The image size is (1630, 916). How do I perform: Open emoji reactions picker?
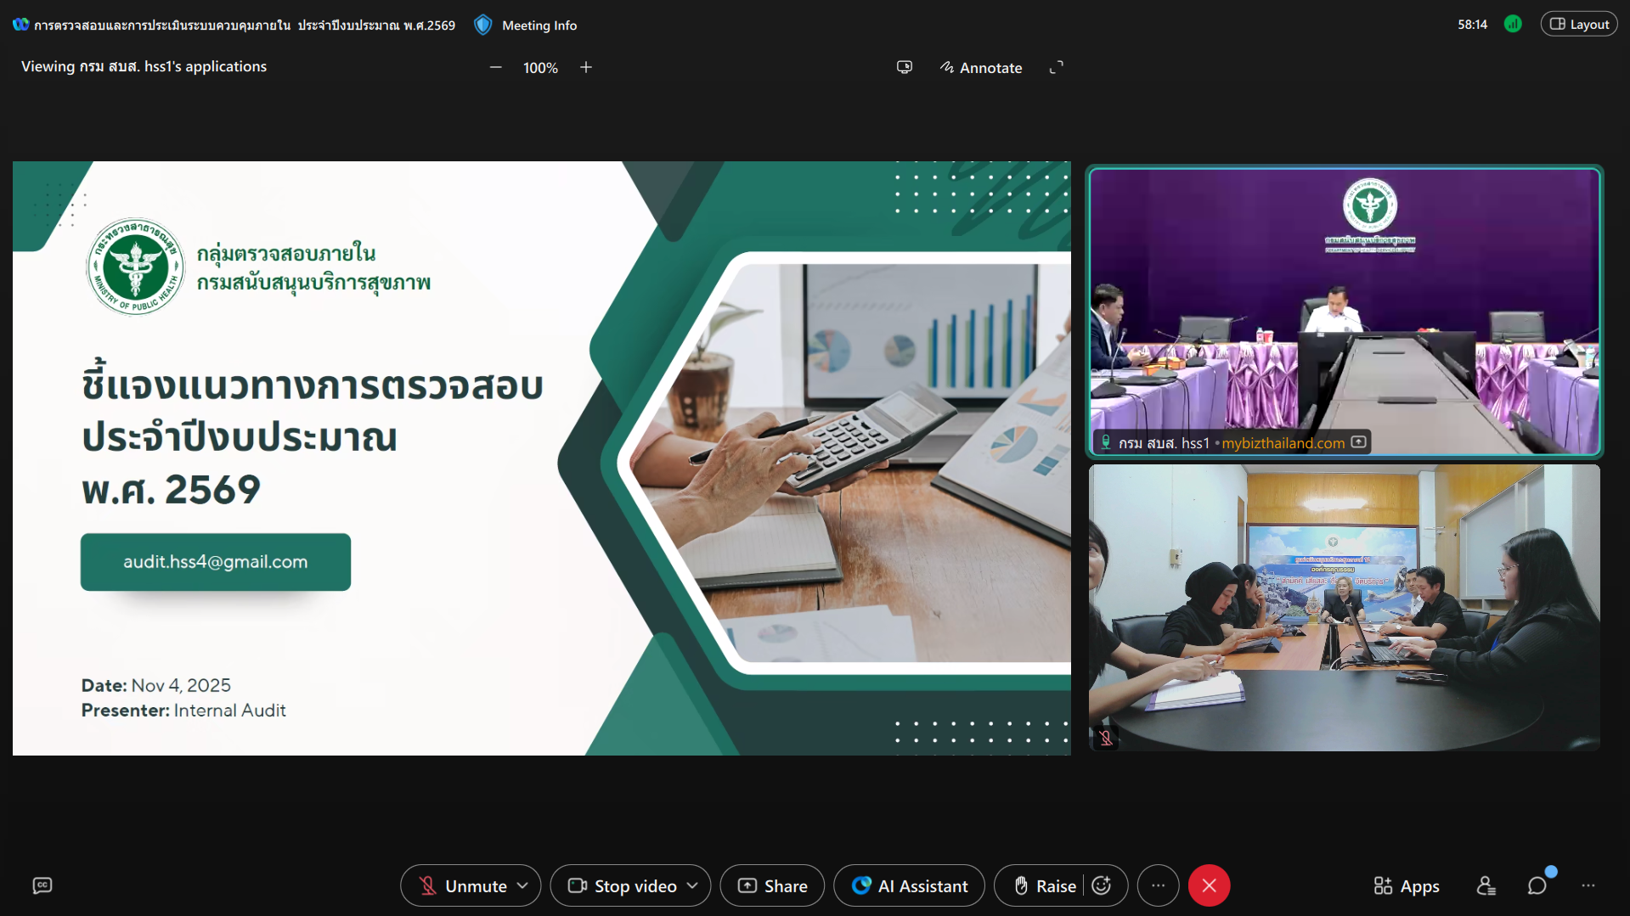(x=1102, y=885)
